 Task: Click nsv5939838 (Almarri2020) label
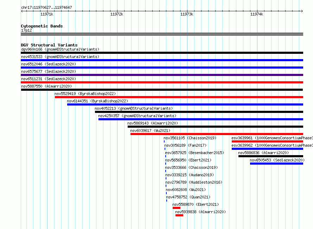(x=200, y=212)
